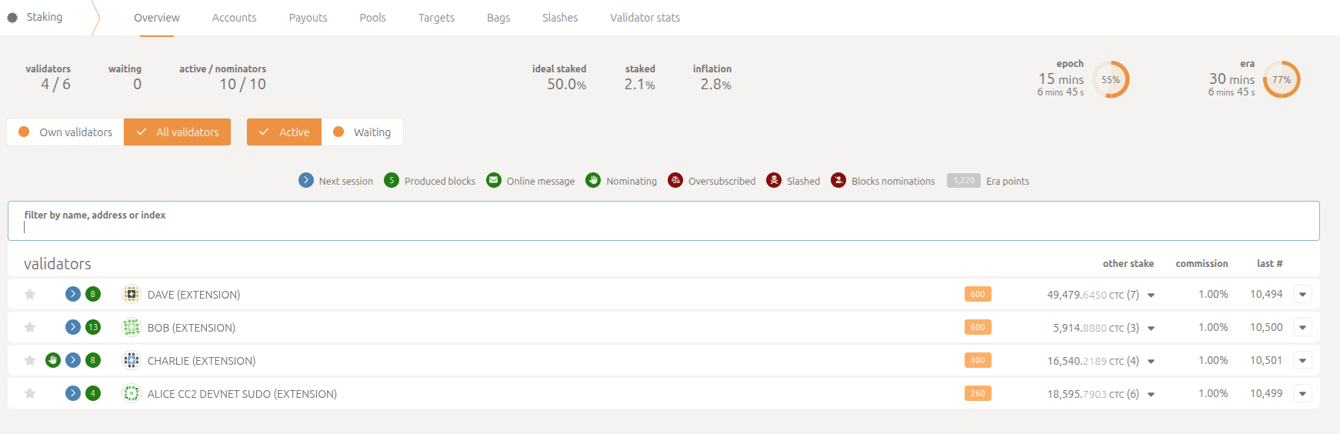Click the era progress circle at 77%
Image resolution: width=1340 pixels, height=434 pixels.
click(1281, 80)
